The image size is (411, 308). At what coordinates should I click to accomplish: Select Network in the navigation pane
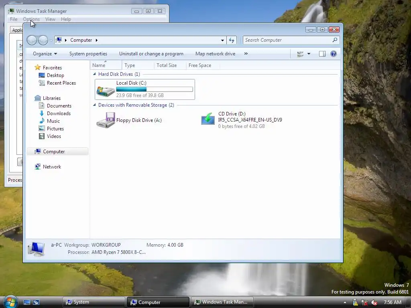pos(52,167)
